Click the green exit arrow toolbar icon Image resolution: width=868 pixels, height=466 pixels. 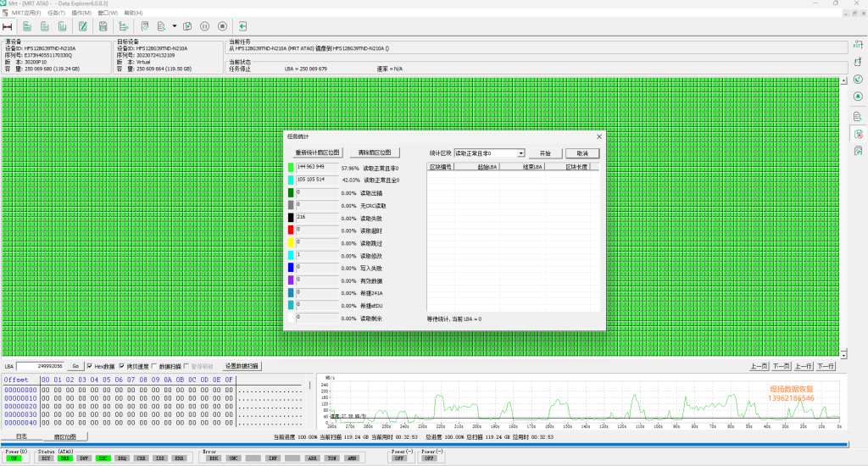242,26
